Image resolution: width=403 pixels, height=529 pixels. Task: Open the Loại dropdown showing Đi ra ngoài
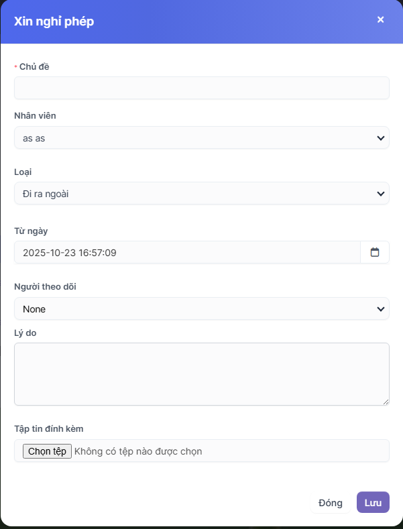(x=201, y=194)
